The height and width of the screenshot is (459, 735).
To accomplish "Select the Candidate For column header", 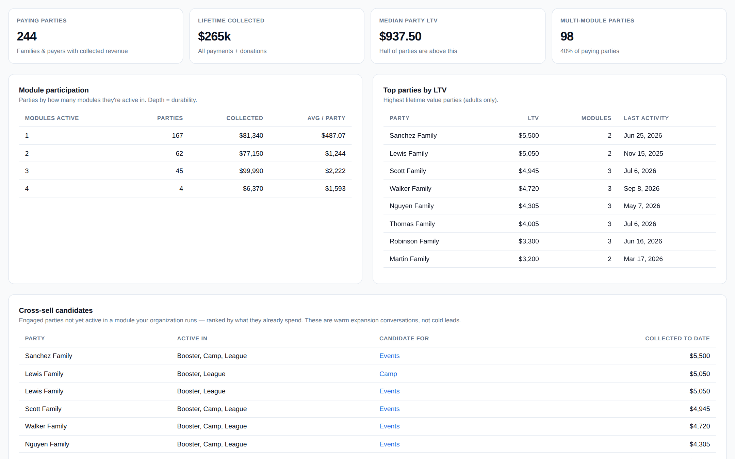I will tap(404, 338).
